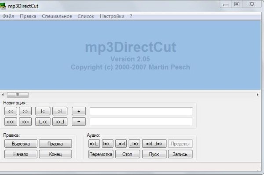The width and height of the screenshot is (264, 175).
Task: Click the >> navigation button
Action: coord(25,111)
